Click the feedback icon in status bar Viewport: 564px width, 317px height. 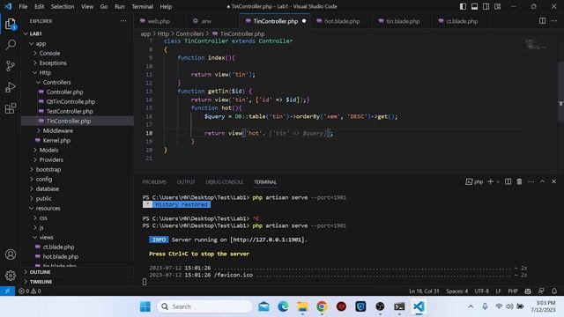tap(541, 291)
